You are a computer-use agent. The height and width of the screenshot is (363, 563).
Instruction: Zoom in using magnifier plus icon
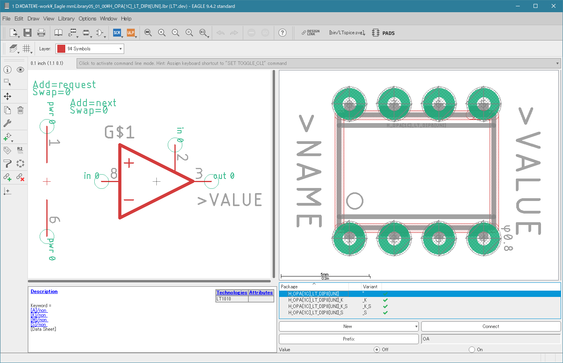[161, 33]
